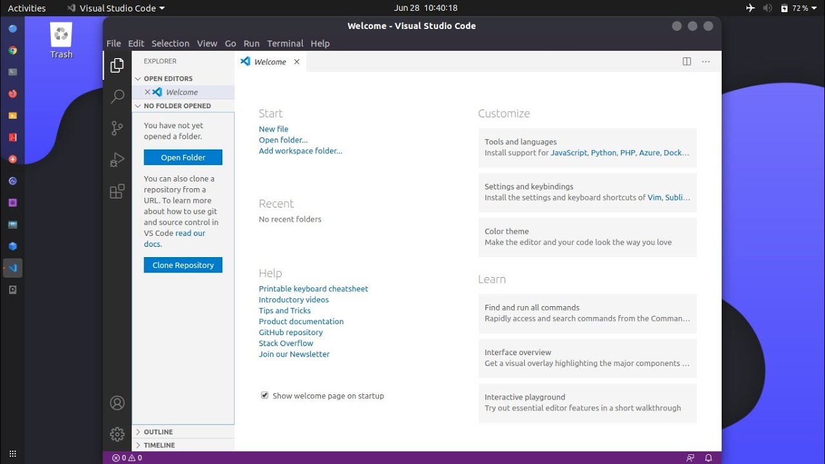Open the Selection menu
Screen dimensions: 825x464
170,44
